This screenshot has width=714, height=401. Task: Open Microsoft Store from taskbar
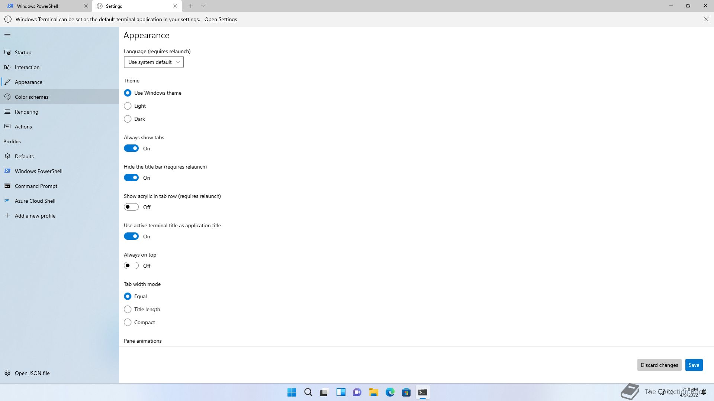coord(406,392)
